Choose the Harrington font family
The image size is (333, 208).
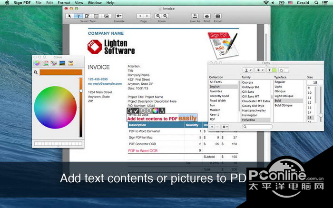click(x=250, y=115)
